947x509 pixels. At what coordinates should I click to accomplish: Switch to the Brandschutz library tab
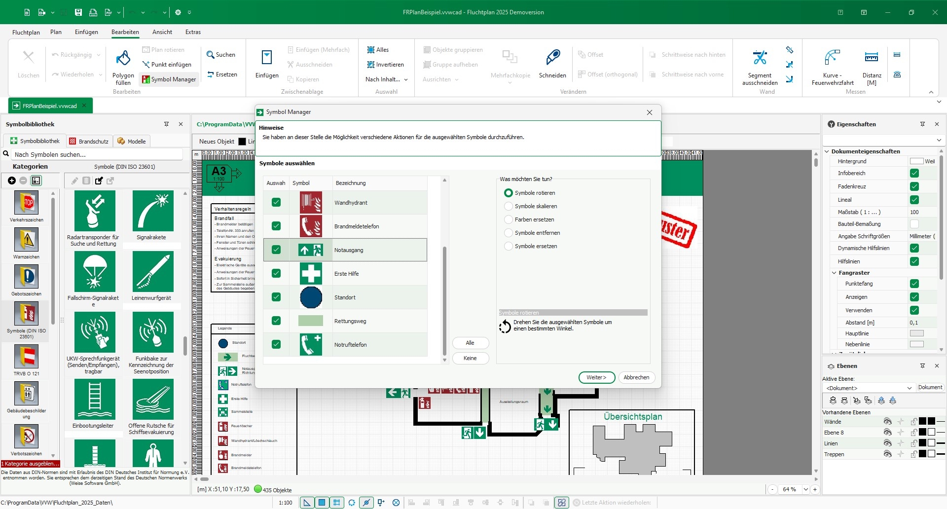(89, 142)
